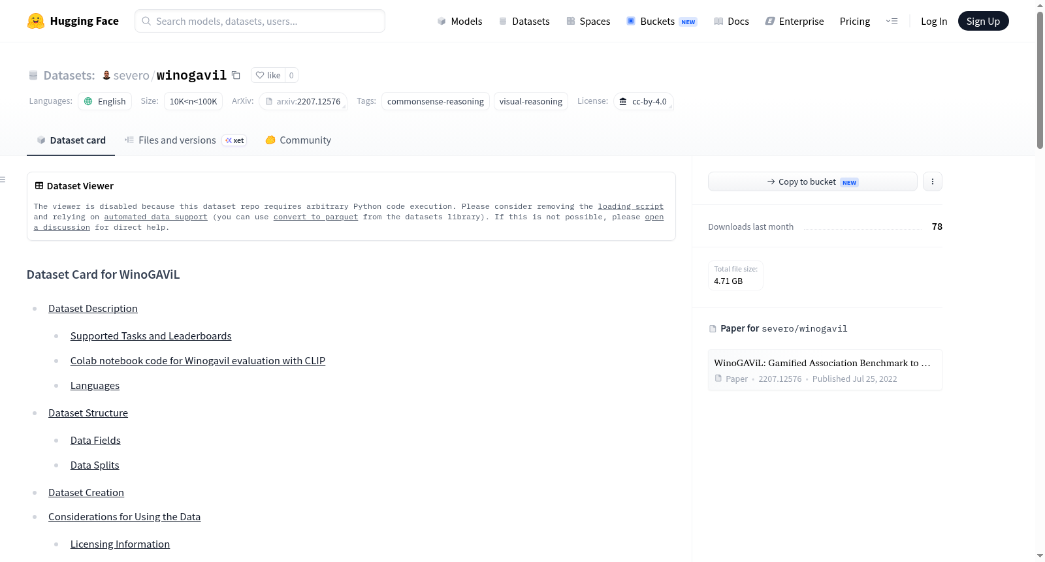Viewport: 1045px width, 562px height.
Task: Open the three-dot more options menu
Action: [933, 181]
